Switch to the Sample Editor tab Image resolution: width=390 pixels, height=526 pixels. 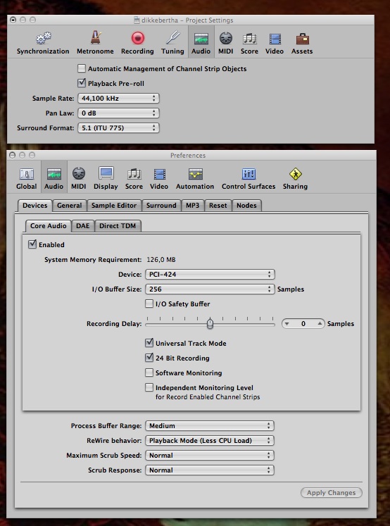coord(114,206)
